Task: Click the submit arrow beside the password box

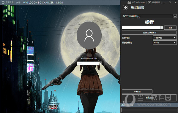Action: point(100,63)
